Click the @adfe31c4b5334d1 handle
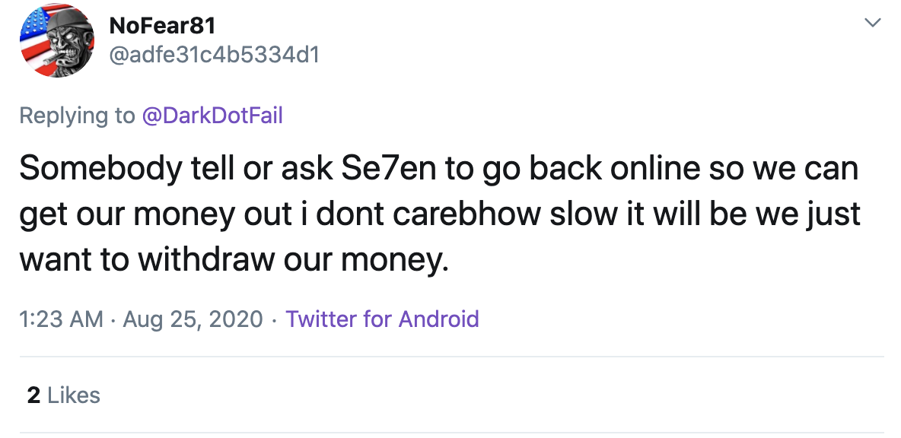901x438 pixels. point(215,55)
